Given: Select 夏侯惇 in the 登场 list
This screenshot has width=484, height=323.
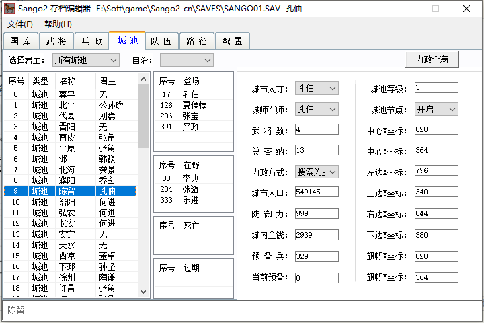Looking at the screenshot, I should [195, 105].
